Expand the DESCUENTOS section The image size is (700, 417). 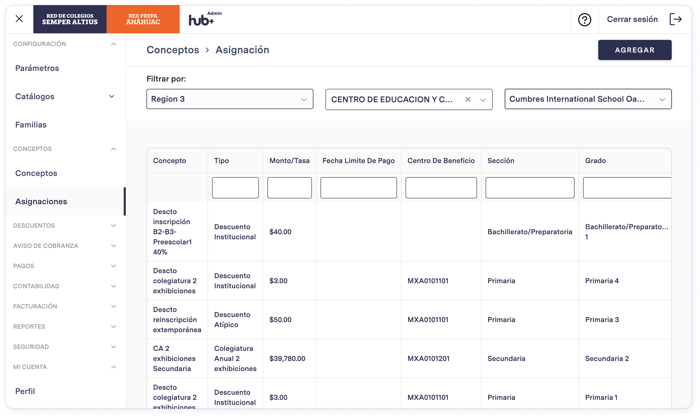coord(65,226)
